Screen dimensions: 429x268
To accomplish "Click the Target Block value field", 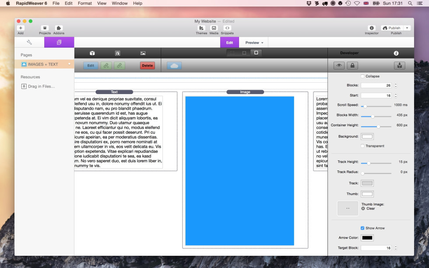I will pos(376,248).
